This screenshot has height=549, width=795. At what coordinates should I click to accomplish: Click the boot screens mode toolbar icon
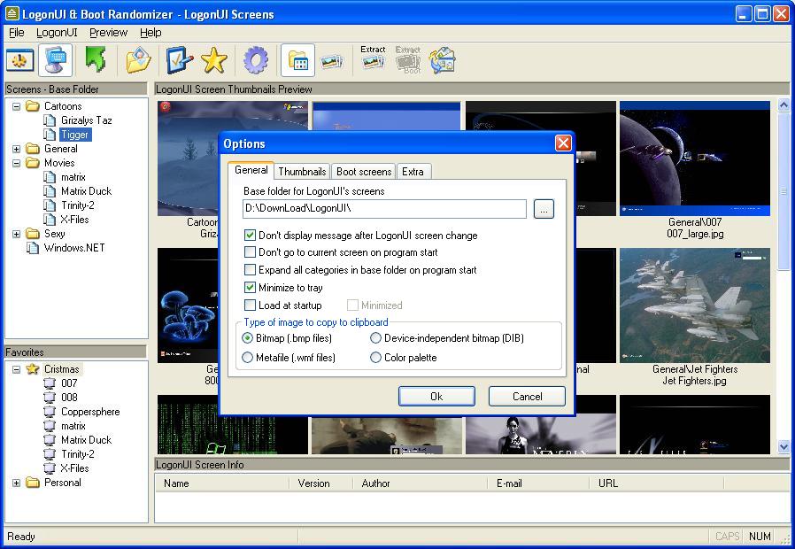20,61
